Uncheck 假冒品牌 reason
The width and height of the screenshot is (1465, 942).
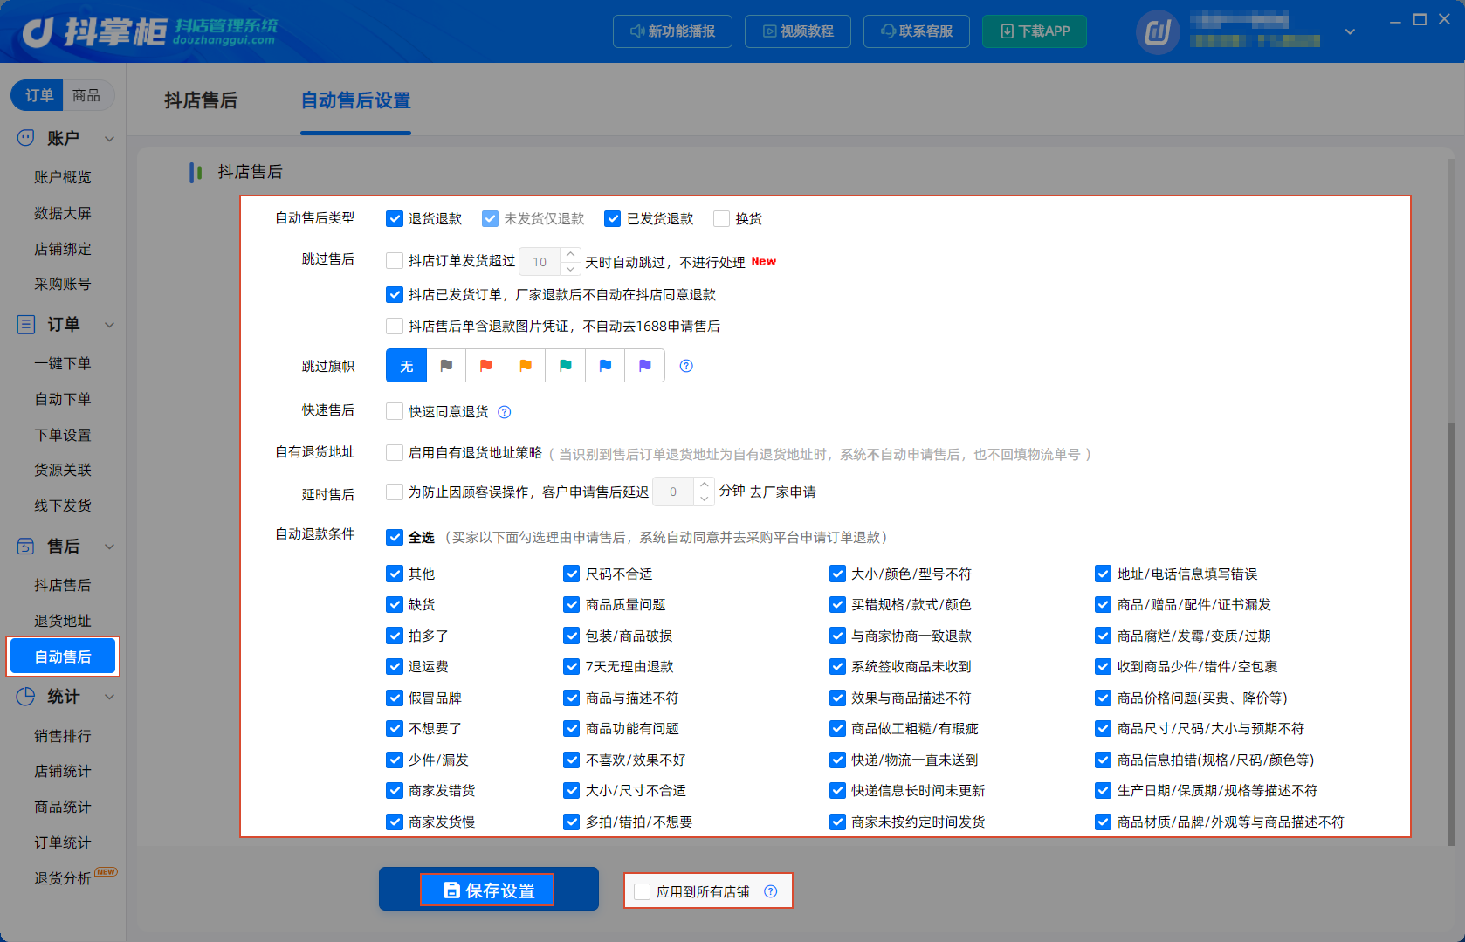(395, 698)
